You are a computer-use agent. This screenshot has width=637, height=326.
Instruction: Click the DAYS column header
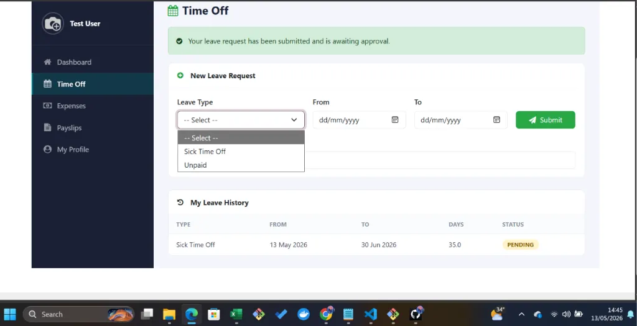click(456, 224)
